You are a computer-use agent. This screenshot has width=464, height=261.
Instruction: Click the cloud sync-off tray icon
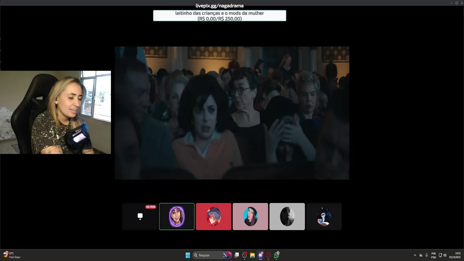[421, 255]
